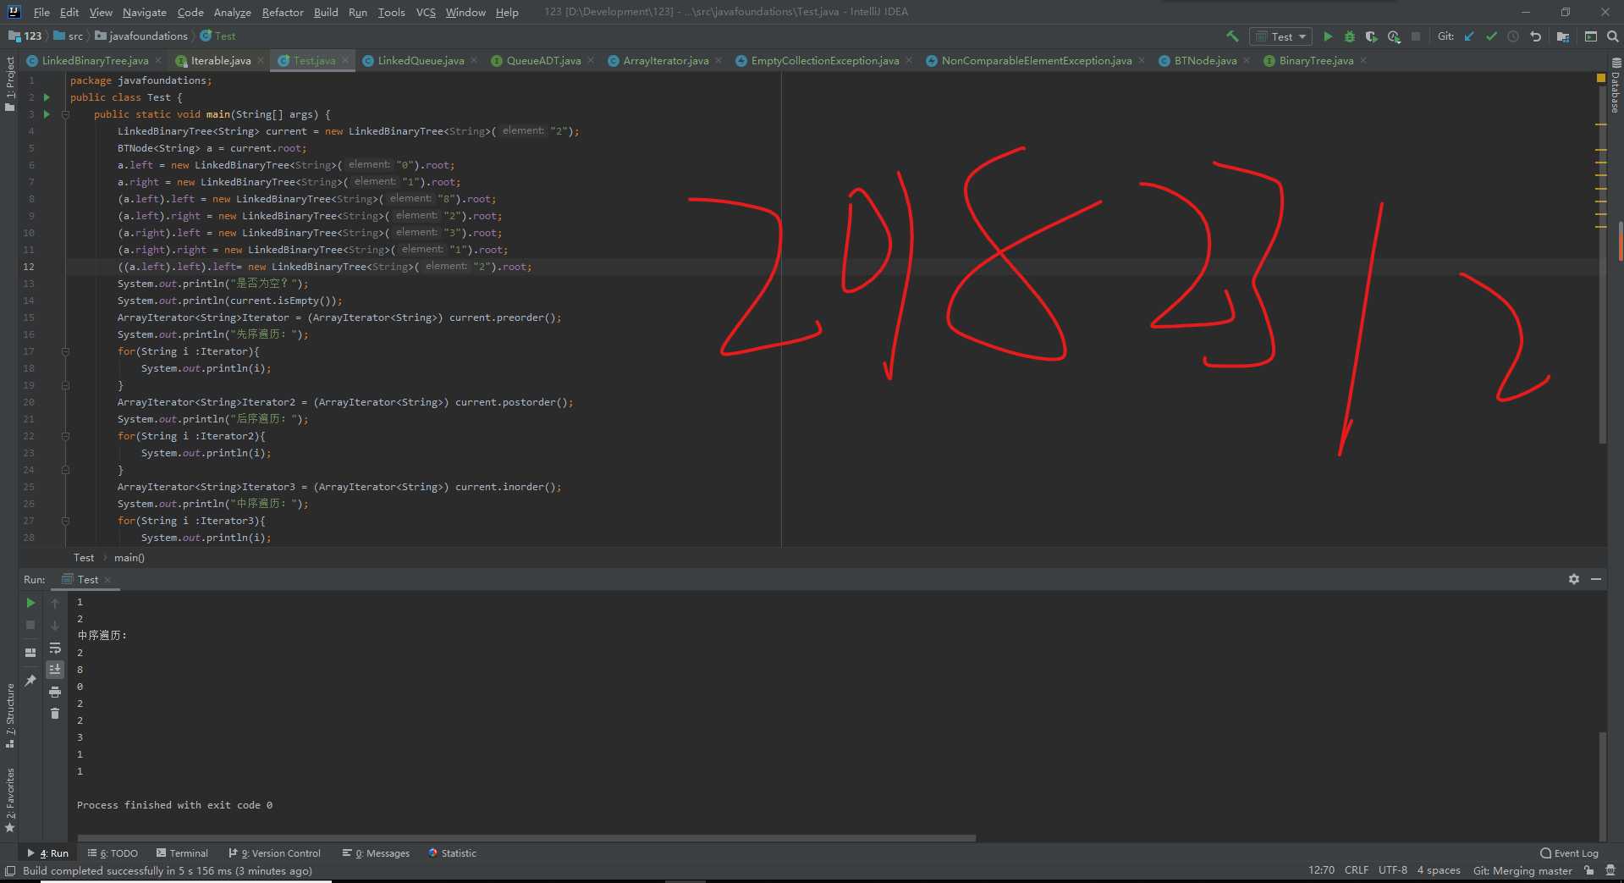Image resolution: width=1624 pixels, height=883 pixels.
Task: Run Test with Coverage icon
Action: (1372, 36)
